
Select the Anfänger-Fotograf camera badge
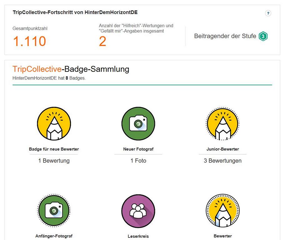coord(54,211)
